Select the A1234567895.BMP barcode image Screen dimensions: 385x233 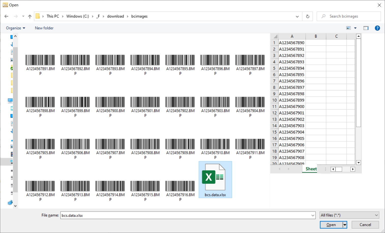[x=180, y=60]
